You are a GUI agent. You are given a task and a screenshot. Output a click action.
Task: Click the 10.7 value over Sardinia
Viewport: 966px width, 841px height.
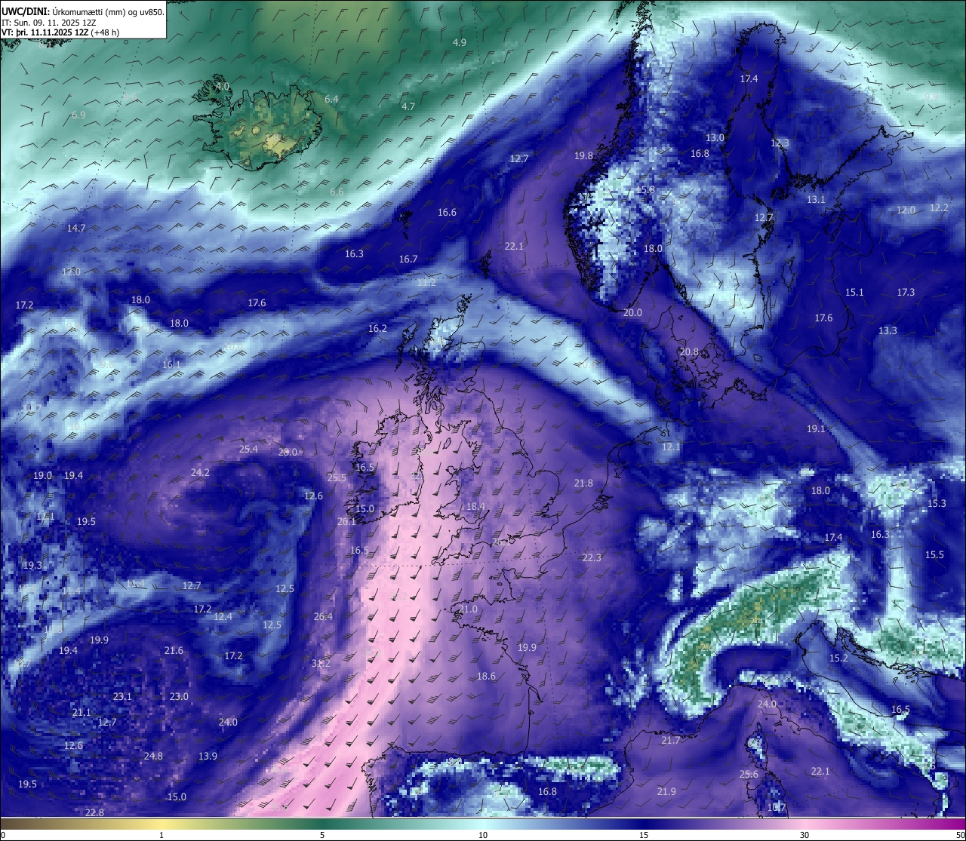777,808
